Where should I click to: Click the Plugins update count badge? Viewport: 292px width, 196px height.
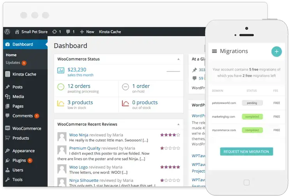30,160
